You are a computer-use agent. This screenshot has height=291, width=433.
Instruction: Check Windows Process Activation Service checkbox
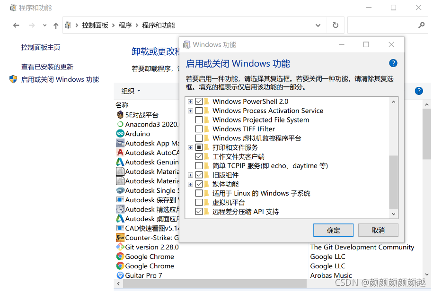pos(199,111)
